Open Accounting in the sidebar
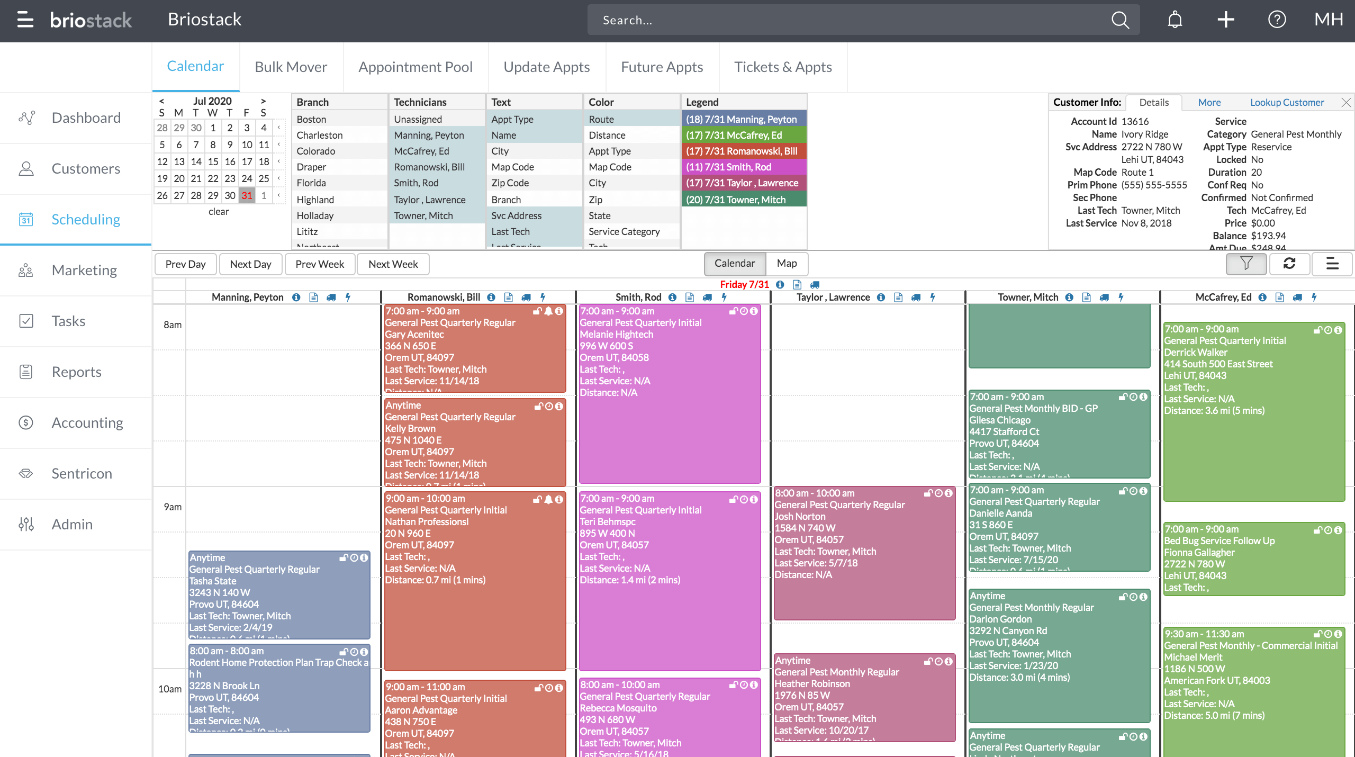The height and width of the screenshot is (757, 1355). 76,422
